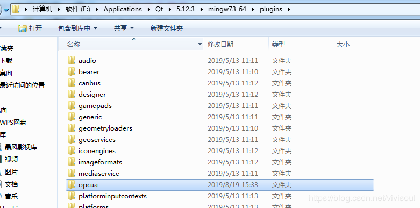
Task: Go to mingw73_64 in the breadcrumb
Action: 227,9
